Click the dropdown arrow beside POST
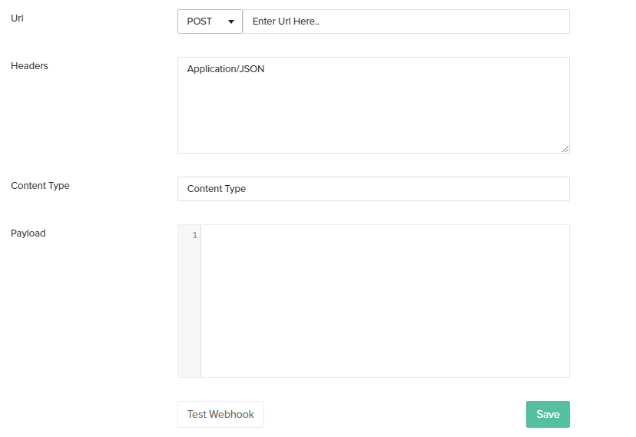The width and height of the screenshot is (636, 437). (230, 22)
